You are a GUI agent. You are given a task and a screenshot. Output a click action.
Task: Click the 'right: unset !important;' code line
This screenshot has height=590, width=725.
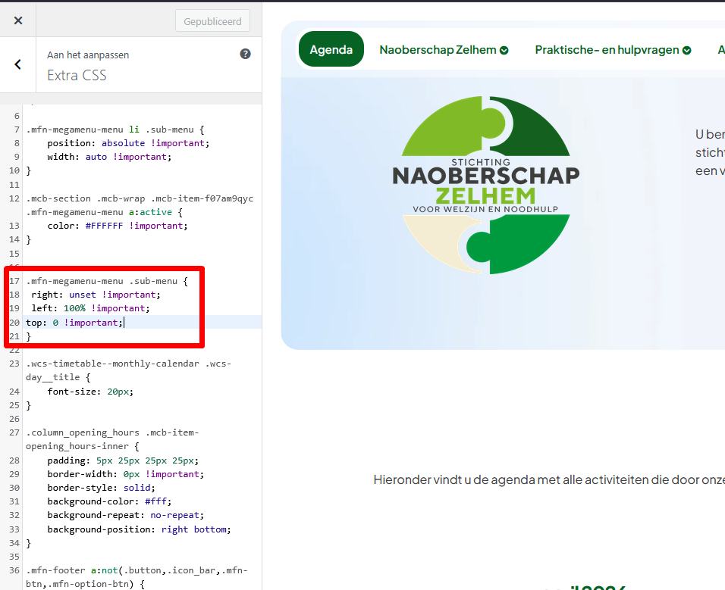coord(96,295)
